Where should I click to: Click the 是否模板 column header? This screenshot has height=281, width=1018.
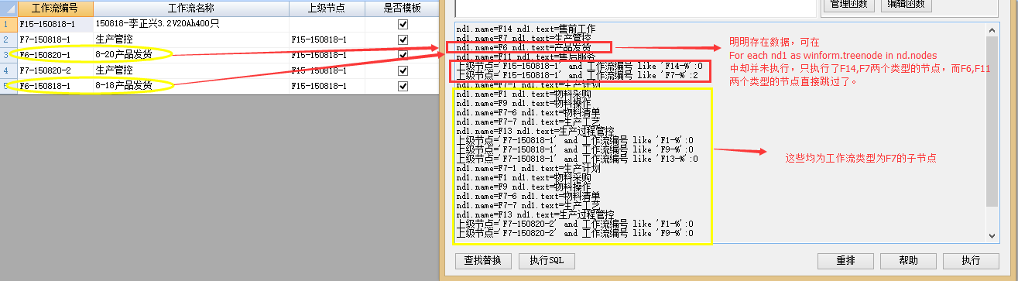click(x=403, y=9)
